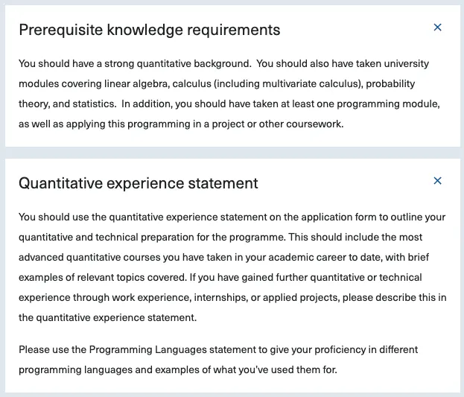Viewport: 464px width, 397px height.
Task: Click the gray gap between the two cards
Action: point(232,153)
